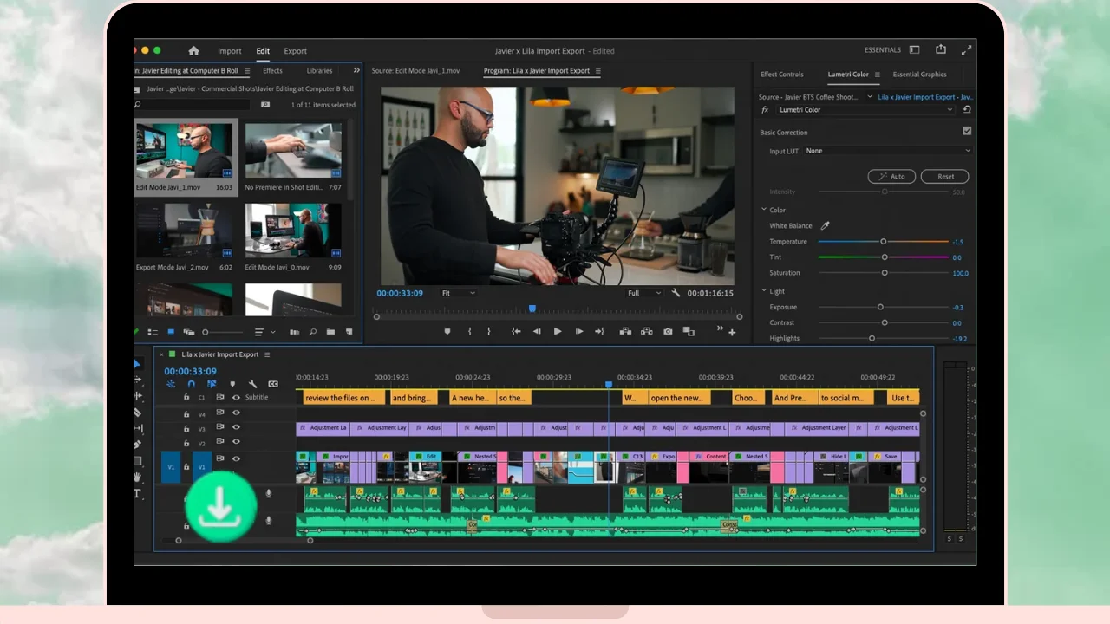This screenshot has height=624, width=1110.
Task: Select the Hand tool
Action: (x=137, y=477)
